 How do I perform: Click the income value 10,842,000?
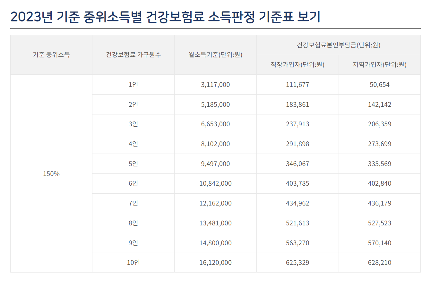(215, 183)
